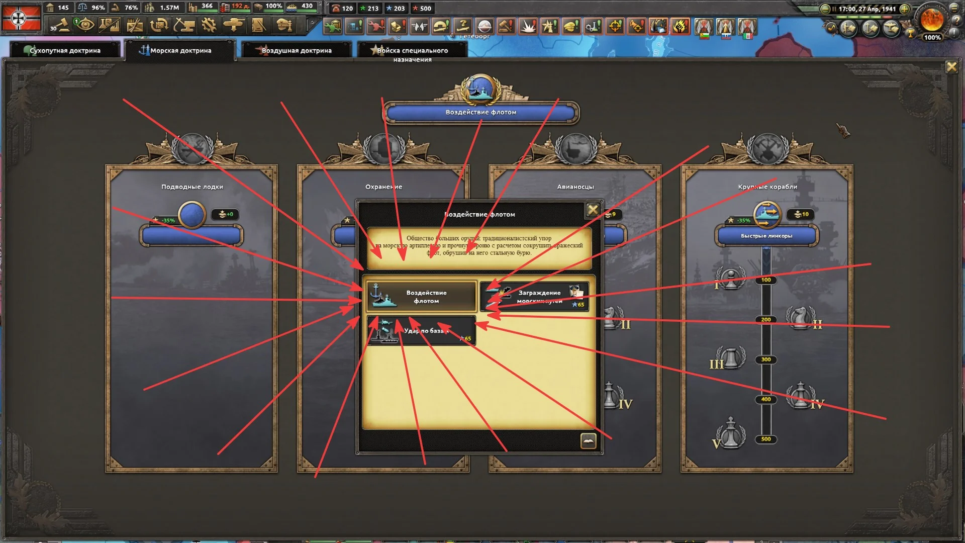965x543 pixels.
Task: Switch to the Морская доктрина tab
Action: tap(180, 50)
